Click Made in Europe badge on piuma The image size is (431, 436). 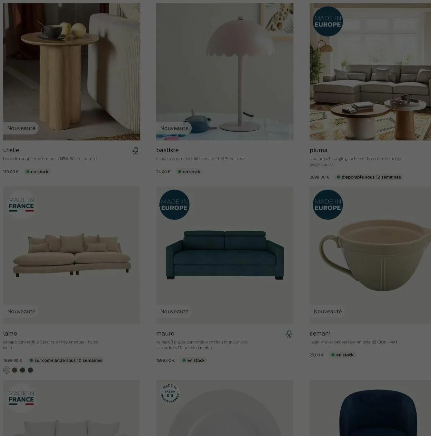coord(328,21)
